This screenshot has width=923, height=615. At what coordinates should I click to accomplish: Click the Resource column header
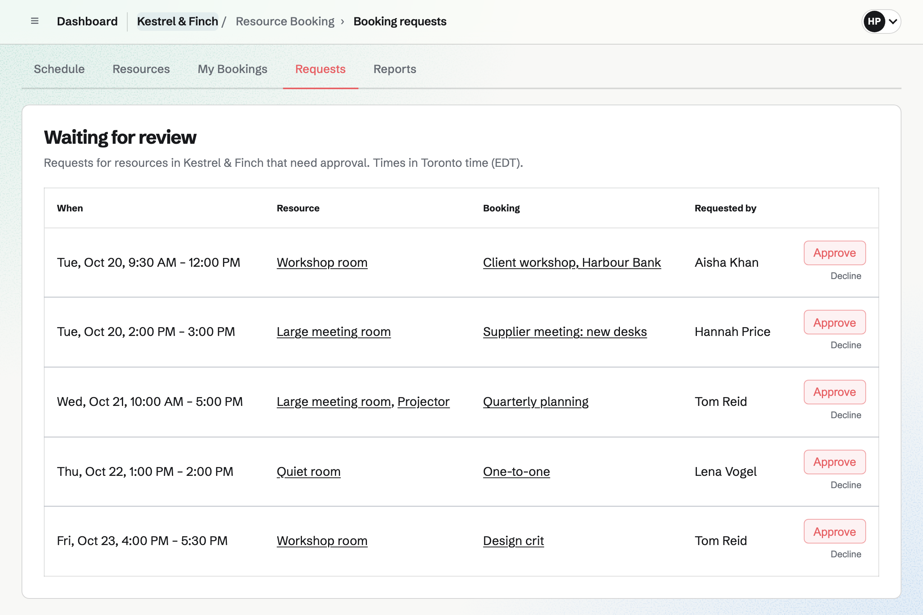click(298, 208)
